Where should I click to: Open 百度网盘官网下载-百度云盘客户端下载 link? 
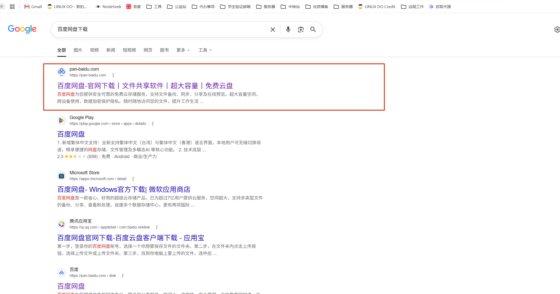(x=131, y=238)
